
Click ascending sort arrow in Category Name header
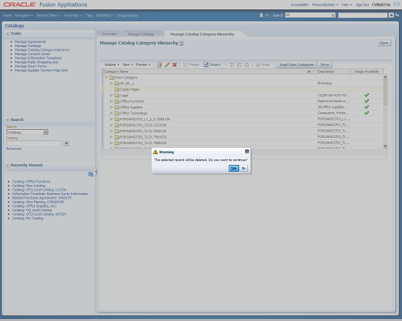coord(309,71)
